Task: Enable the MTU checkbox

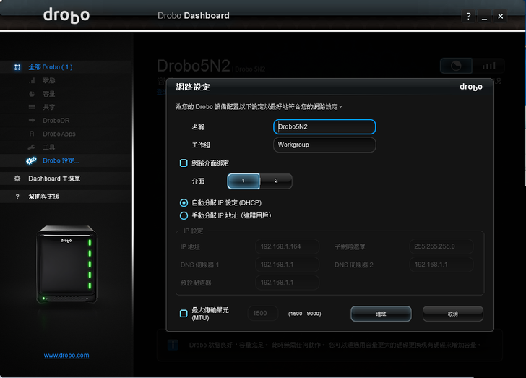Action: 184,314
